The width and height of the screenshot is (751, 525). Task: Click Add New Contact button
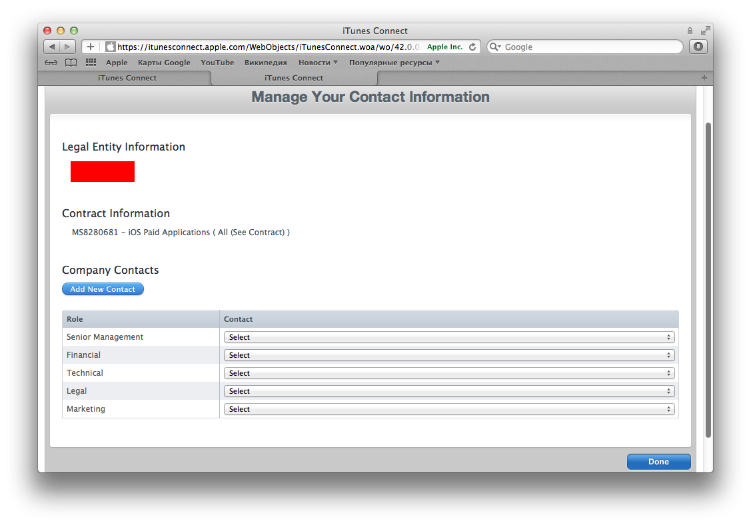pyautogui.click(x=103, y=289)
